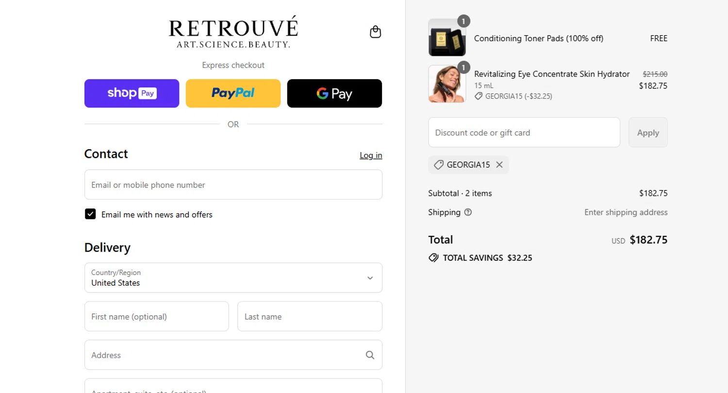Click the '15 mL' variant text
728x393 pixels.
click(483, 85)
